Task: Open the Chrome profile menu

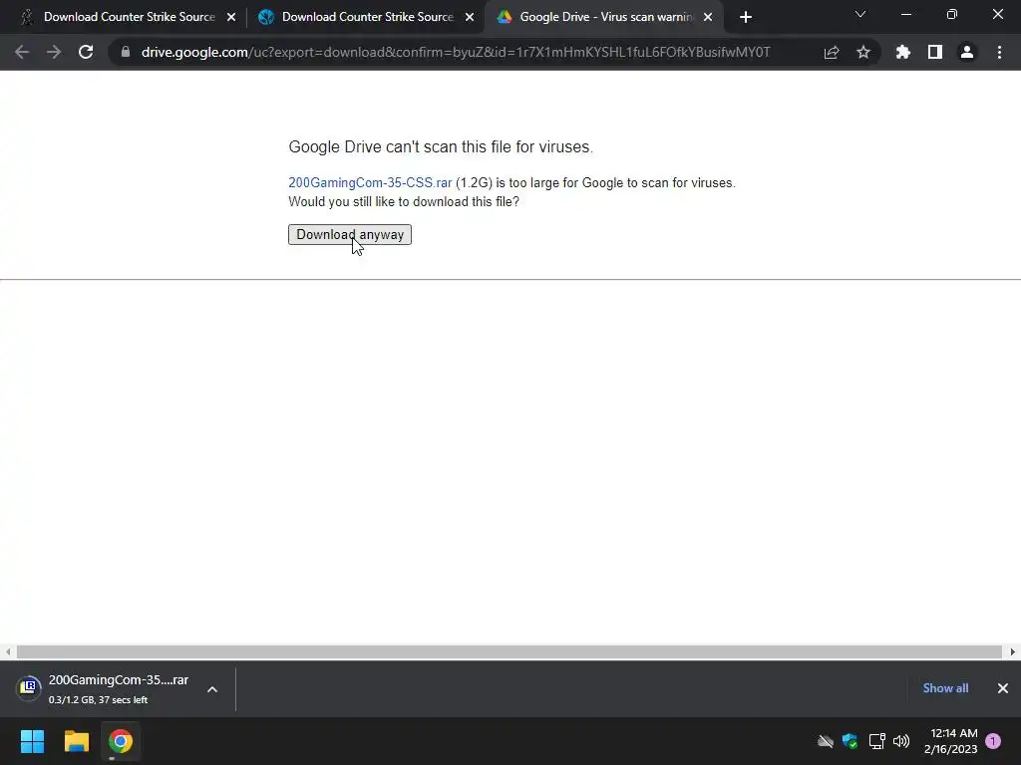Action: click(967, 52)
